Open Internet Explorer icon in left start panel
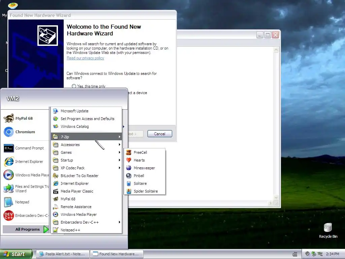Image resolution: width=345 pixels, height=259 pixels. click(x=8, y=162)
